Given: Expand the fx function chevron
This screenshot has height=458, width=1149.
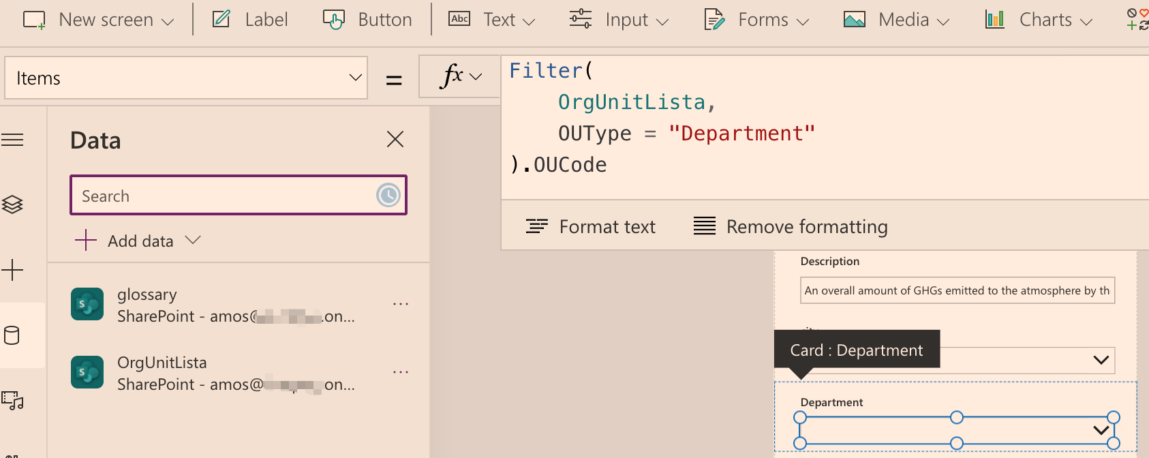Looking at the screenshot, I should pyautogui.click(x=476, y=76).
